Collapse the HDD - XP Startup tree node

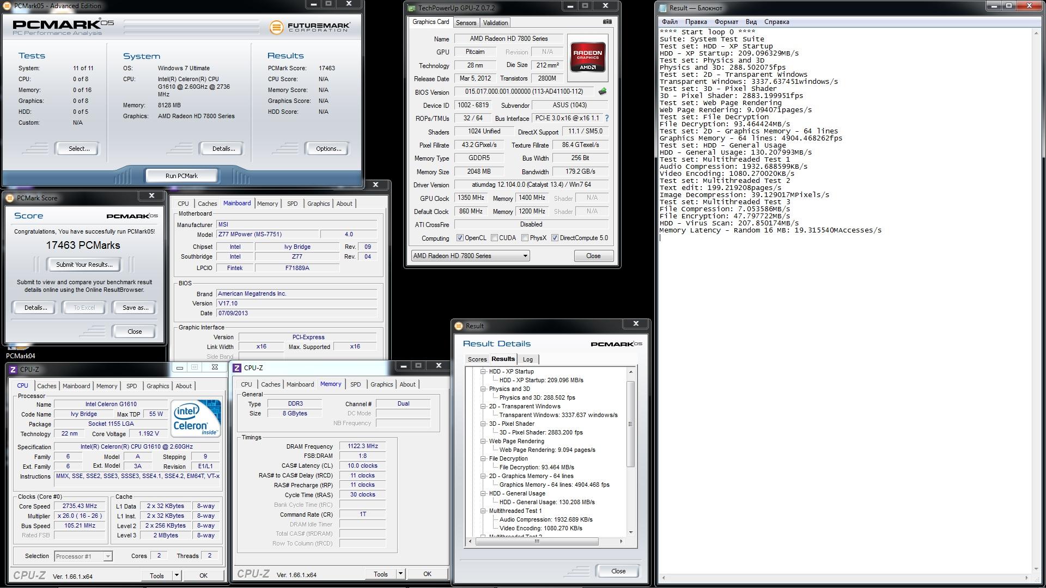(483, 371)
